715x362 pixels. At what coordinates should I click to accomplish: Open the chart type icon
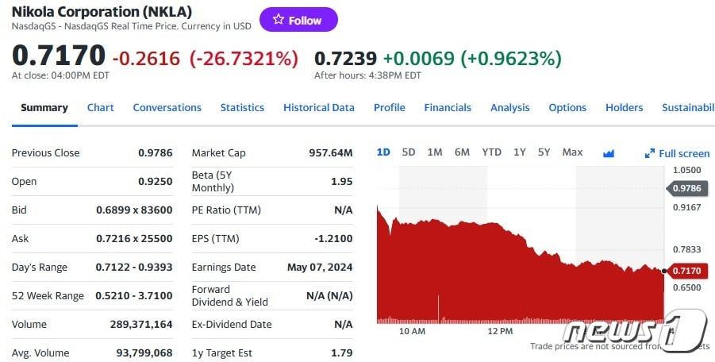tap(609, 153)
